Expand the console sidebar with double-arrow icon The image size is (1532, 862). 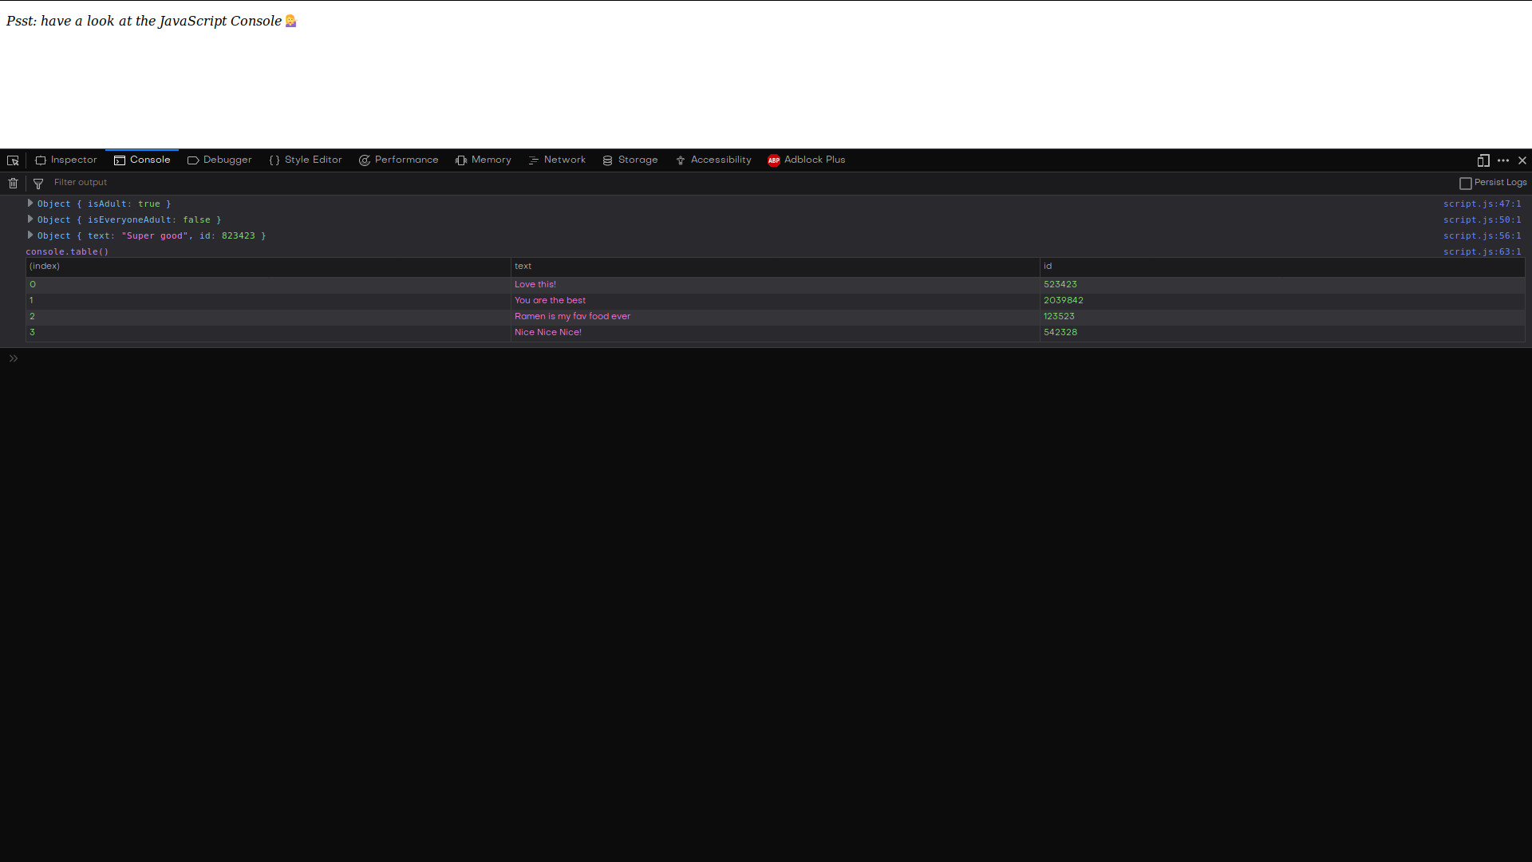click(x=13, y=358)
